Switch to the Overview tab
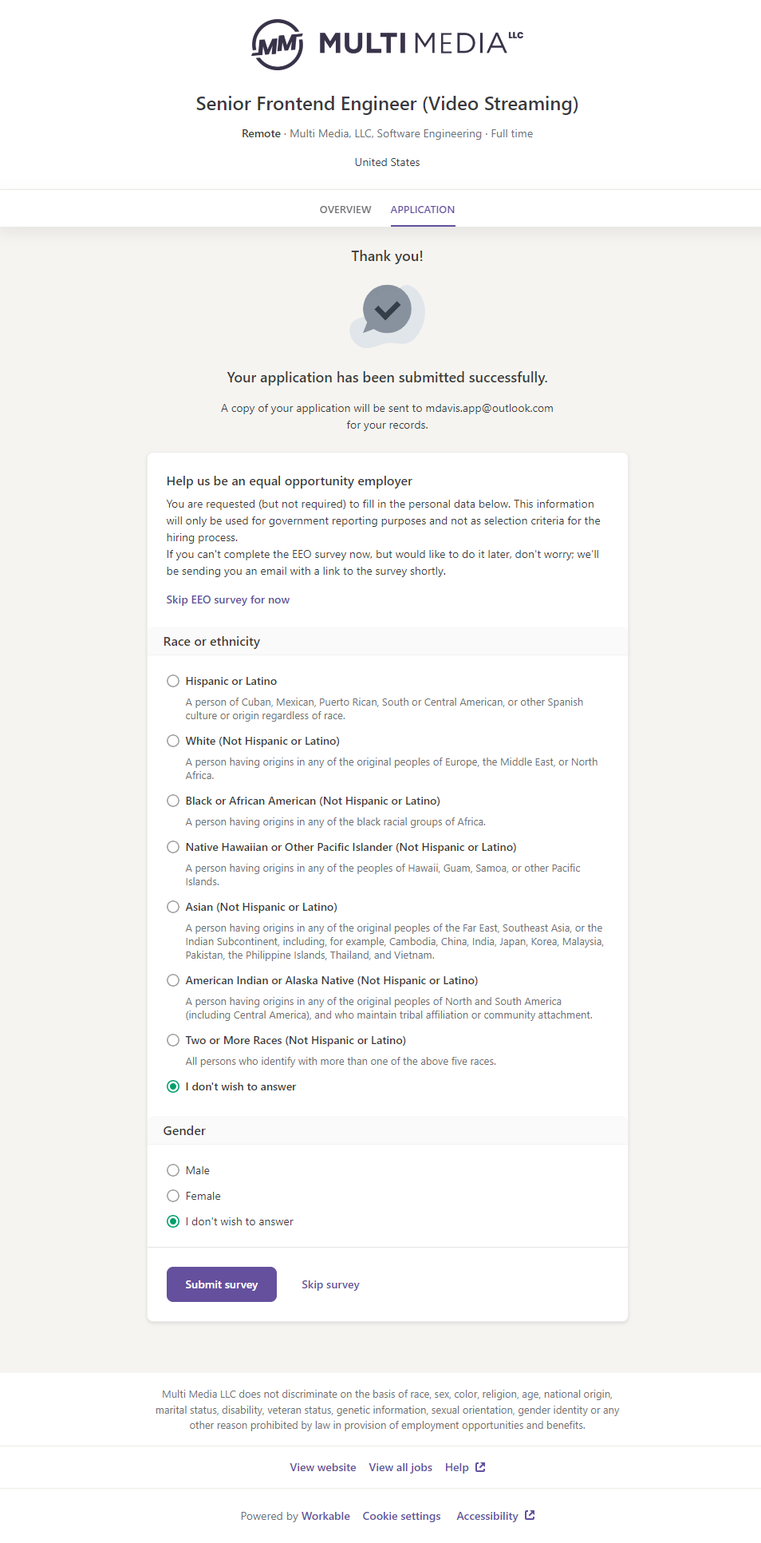 click(x=345, y=210)
